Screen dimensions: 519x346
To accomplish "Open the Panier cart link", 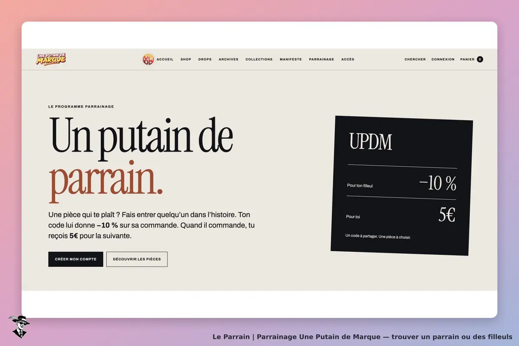I will pos(468,59).
